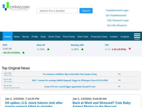Click the Nasdaq 100 index link
The width and height of the screenshot is (142, 107).
click(77, 45)
